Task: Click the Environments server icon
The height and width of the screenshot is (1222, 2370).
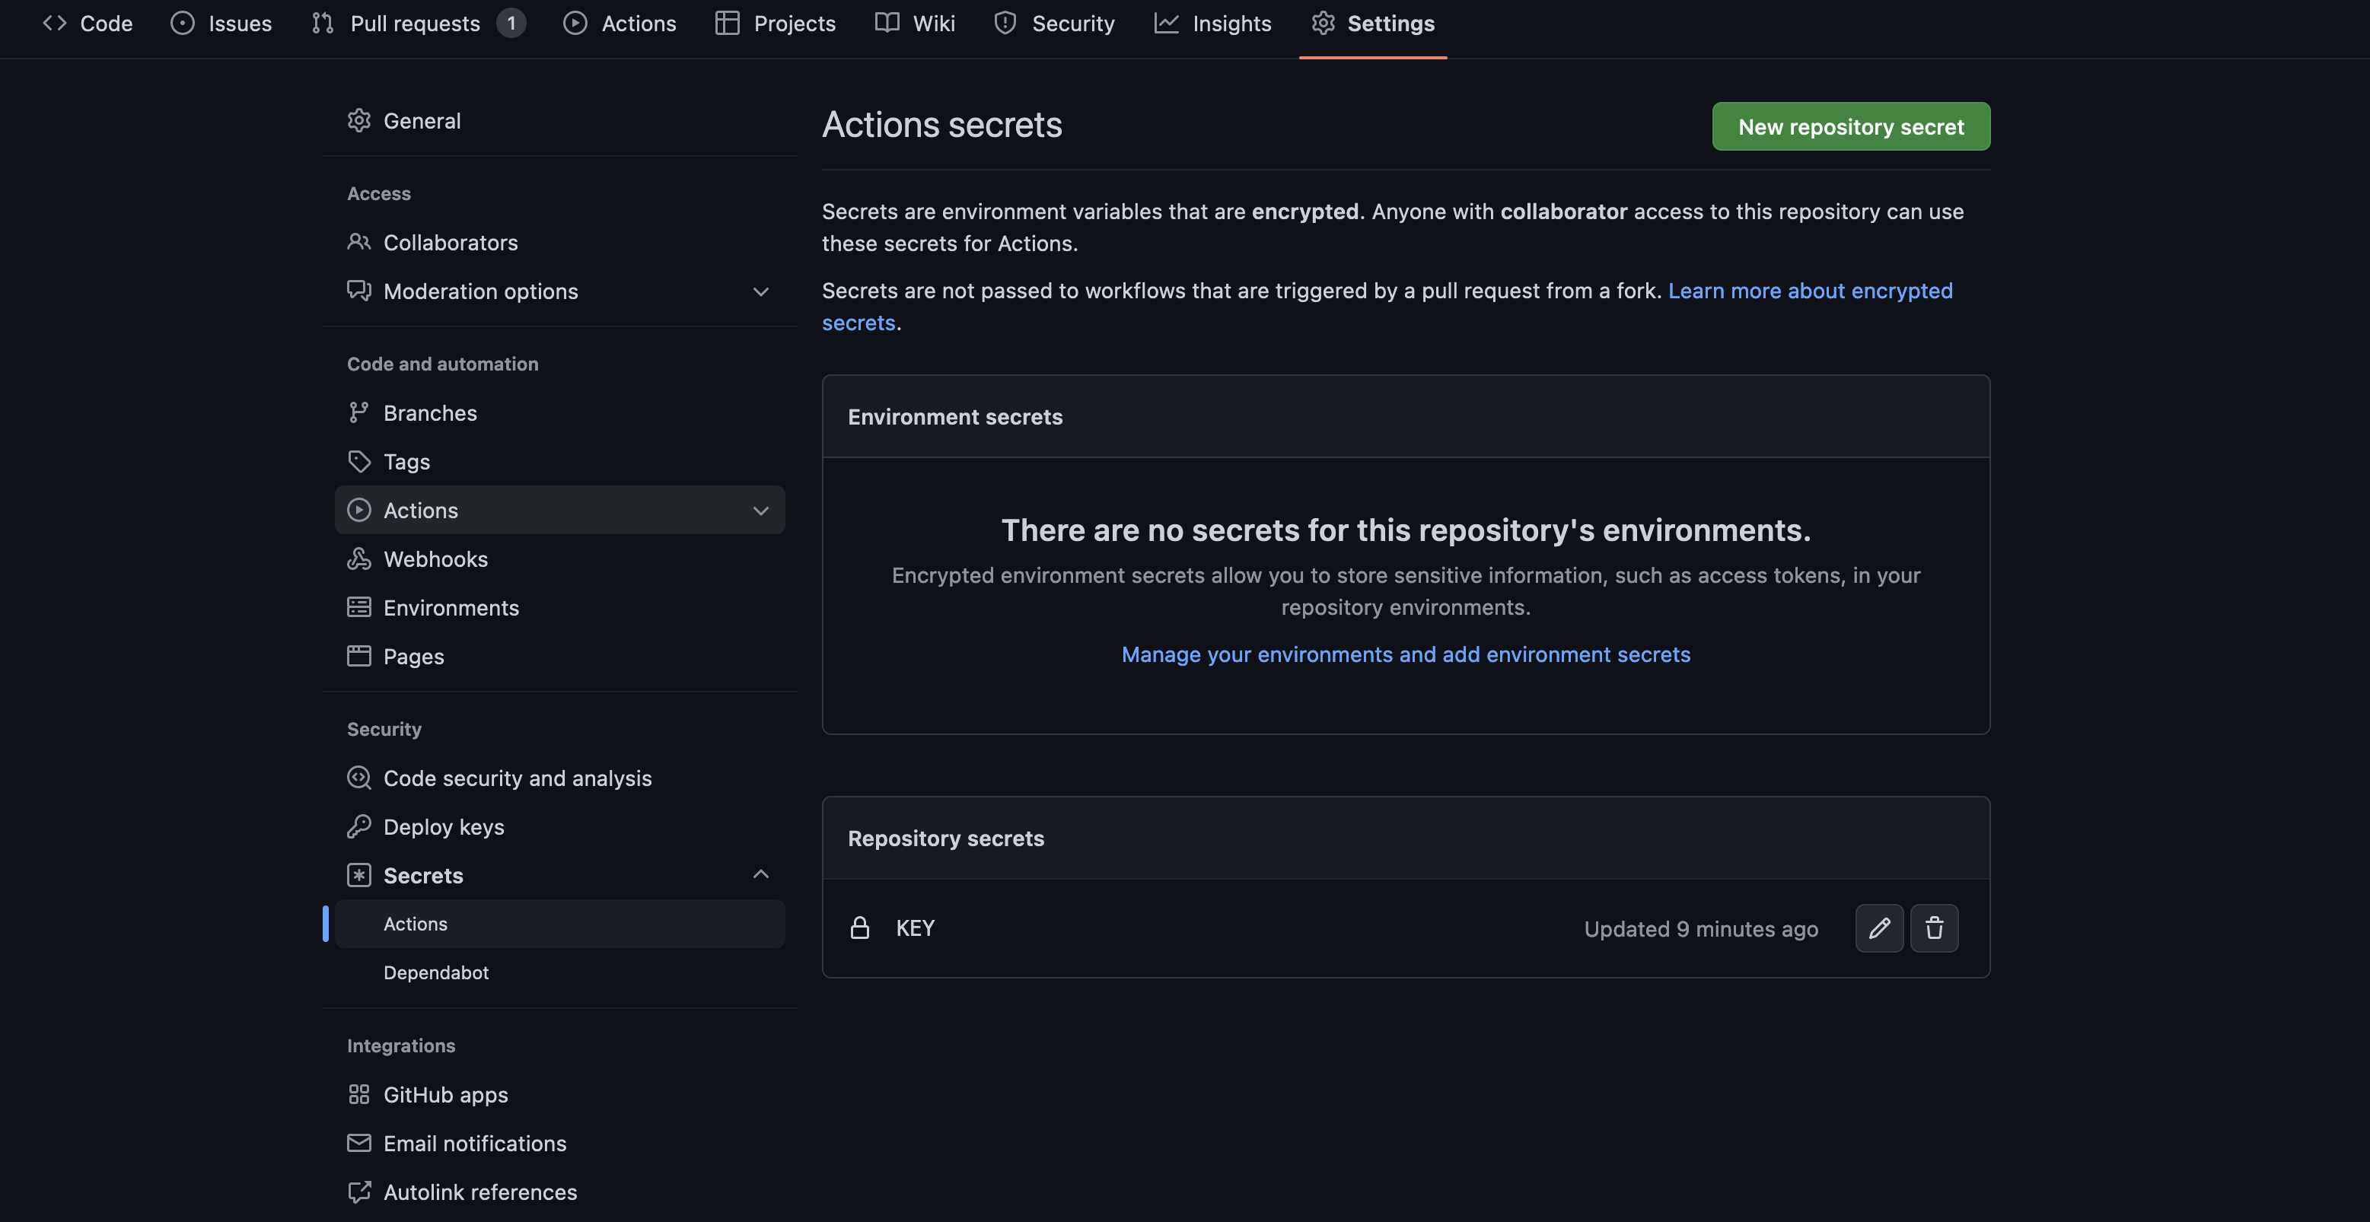Action: click(358, 608)
